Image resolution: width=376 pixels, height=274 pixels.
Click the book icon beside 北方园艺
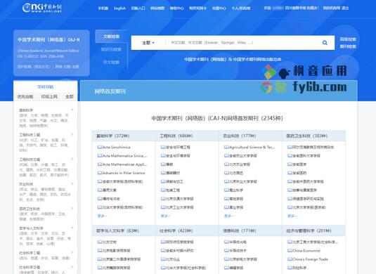point(226,173)
